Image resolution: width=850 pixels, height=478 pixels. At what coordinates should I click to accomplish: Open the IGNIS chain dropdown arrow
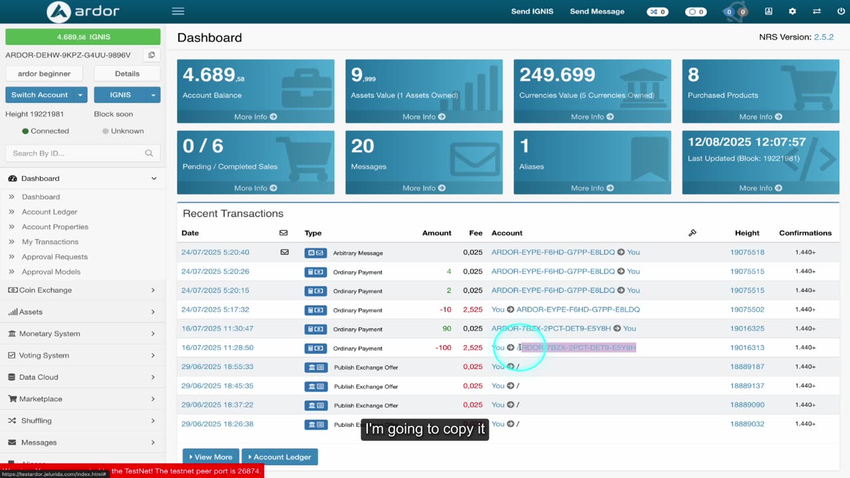tap(153, 95)
